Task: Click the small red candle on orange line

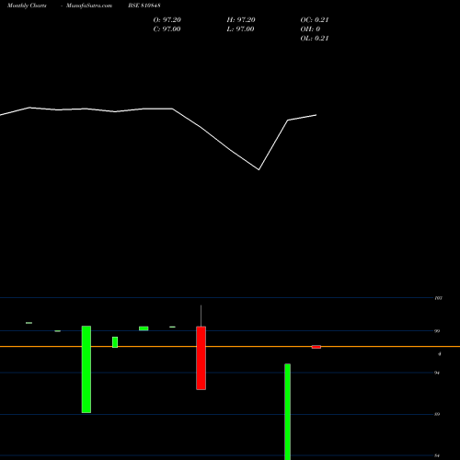Action: point(316,347)
